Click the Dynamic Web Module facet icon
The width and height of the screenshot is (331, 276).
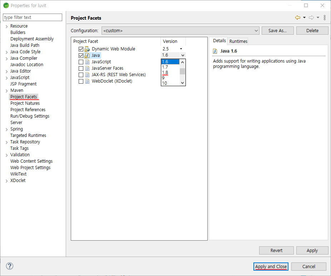[87, 49]
